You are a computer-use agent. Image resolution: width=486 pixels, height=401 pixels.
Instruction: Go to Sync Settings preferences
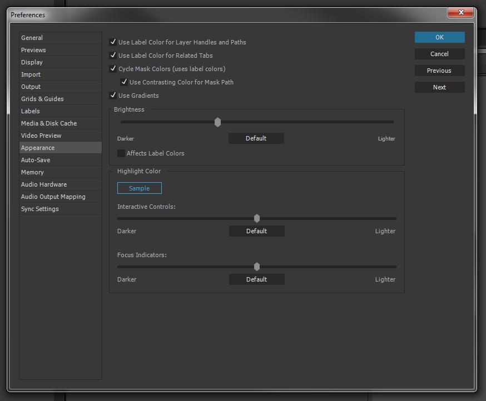coord(61,209)
